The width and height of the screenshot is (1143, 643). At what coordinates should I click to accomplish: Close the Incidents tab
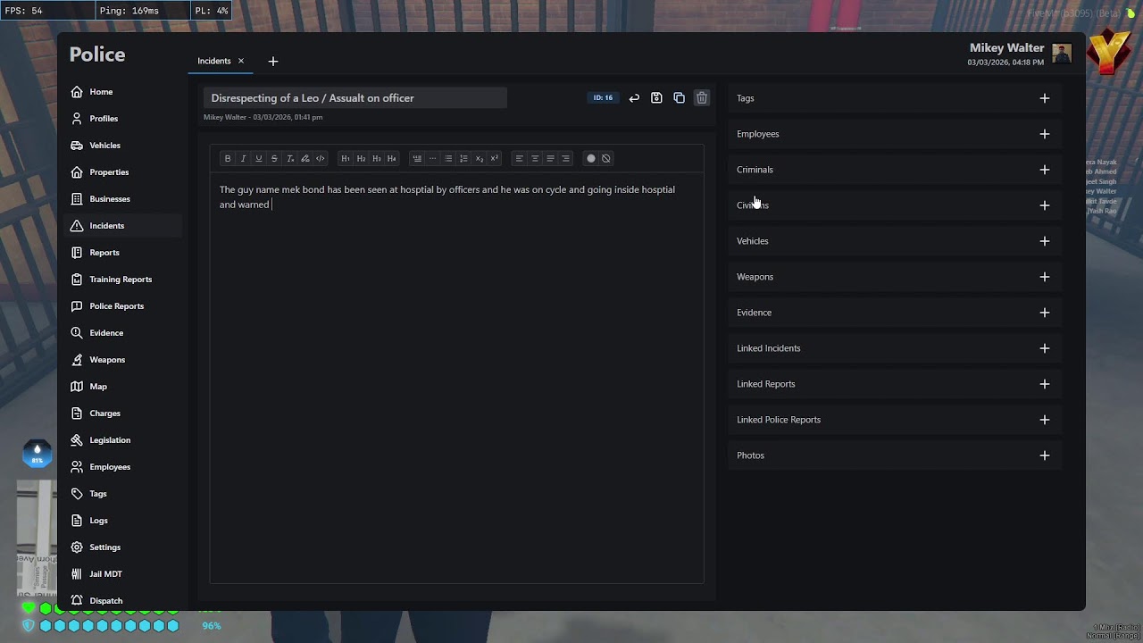tap(240, 61)
